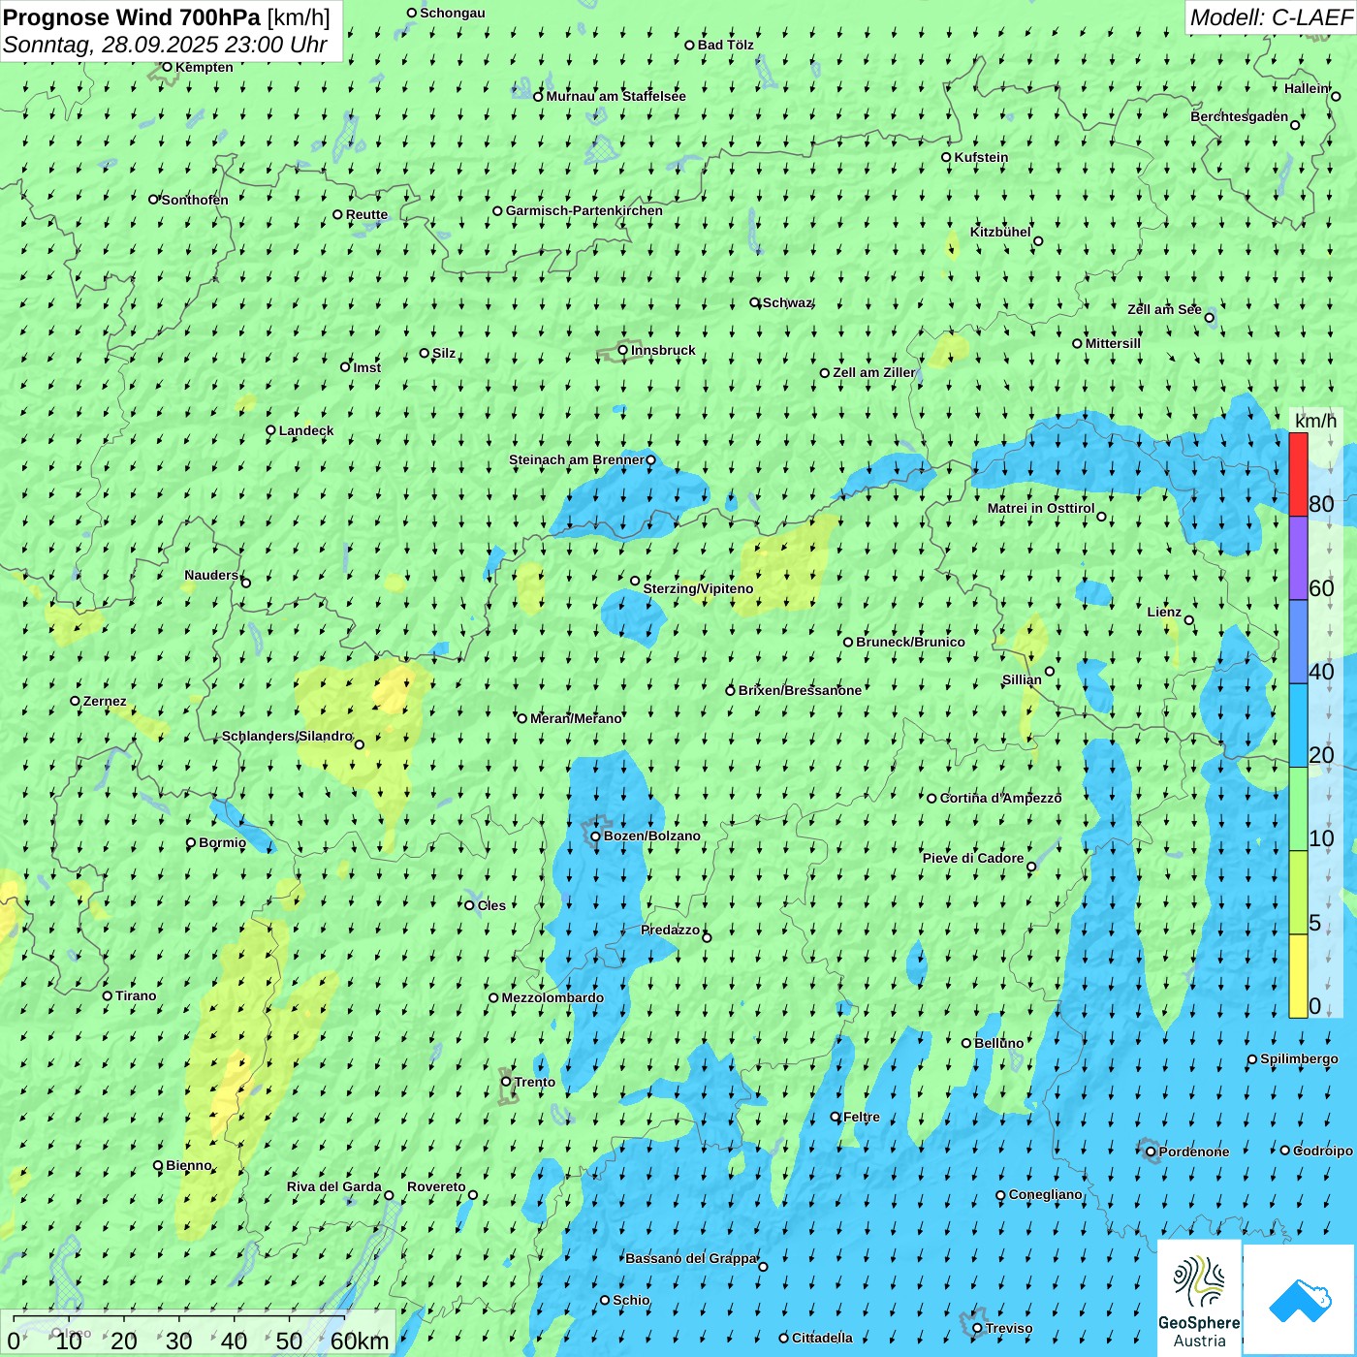Click the Belluno city marker

pos(966,1043)
